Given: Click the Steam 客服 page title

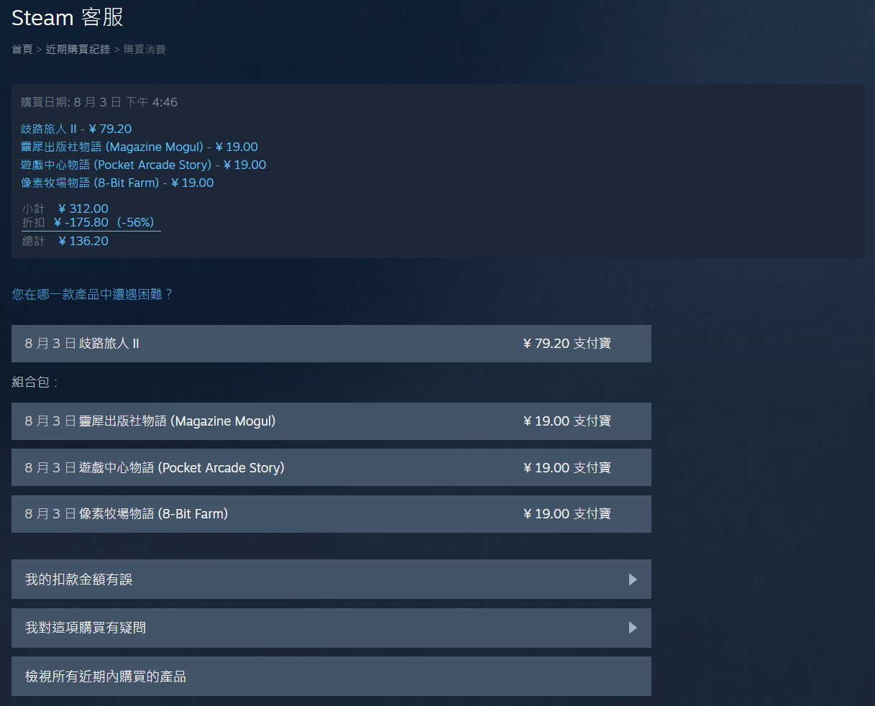Looking at the screenshot, I should 68,17.
